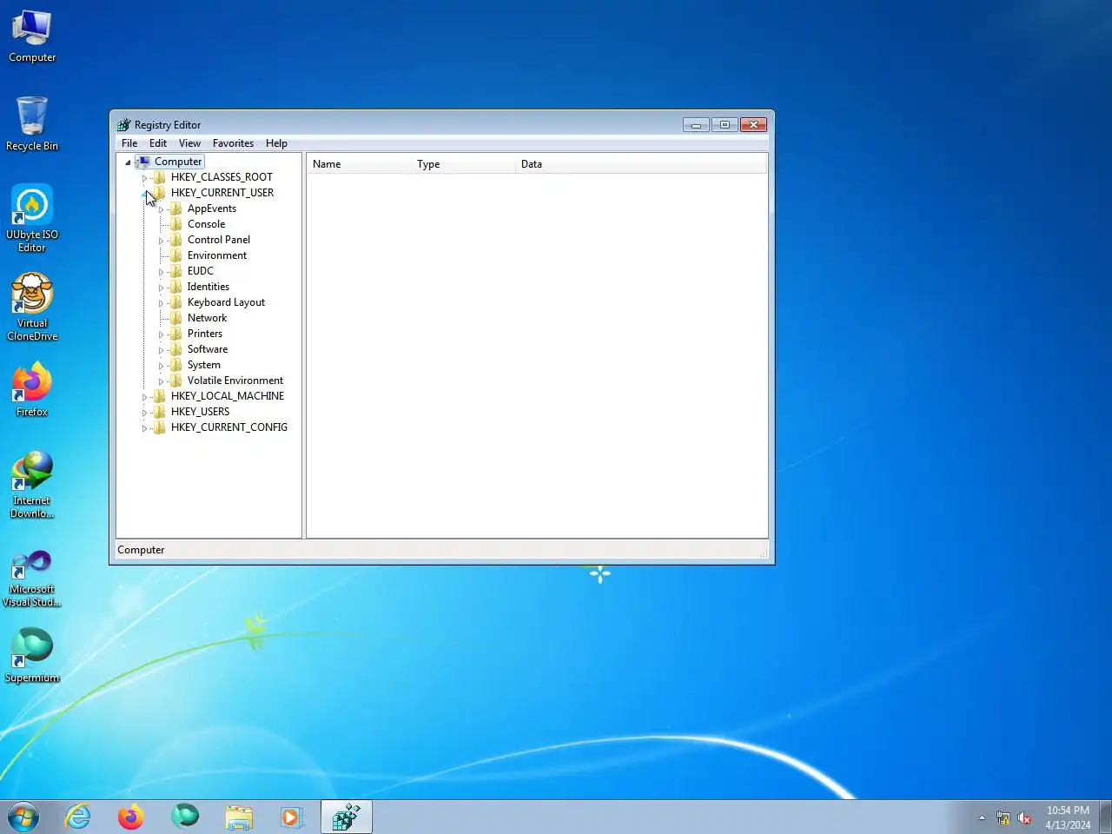Select the Identities key label
This screenshot has height=834, width=1112.
(x=208, y=287)
